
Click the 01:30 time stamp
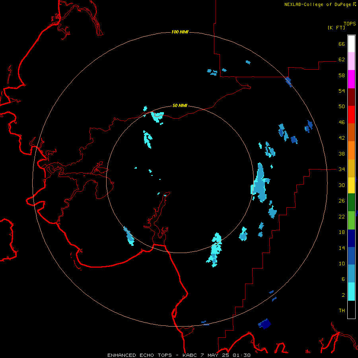241,355
